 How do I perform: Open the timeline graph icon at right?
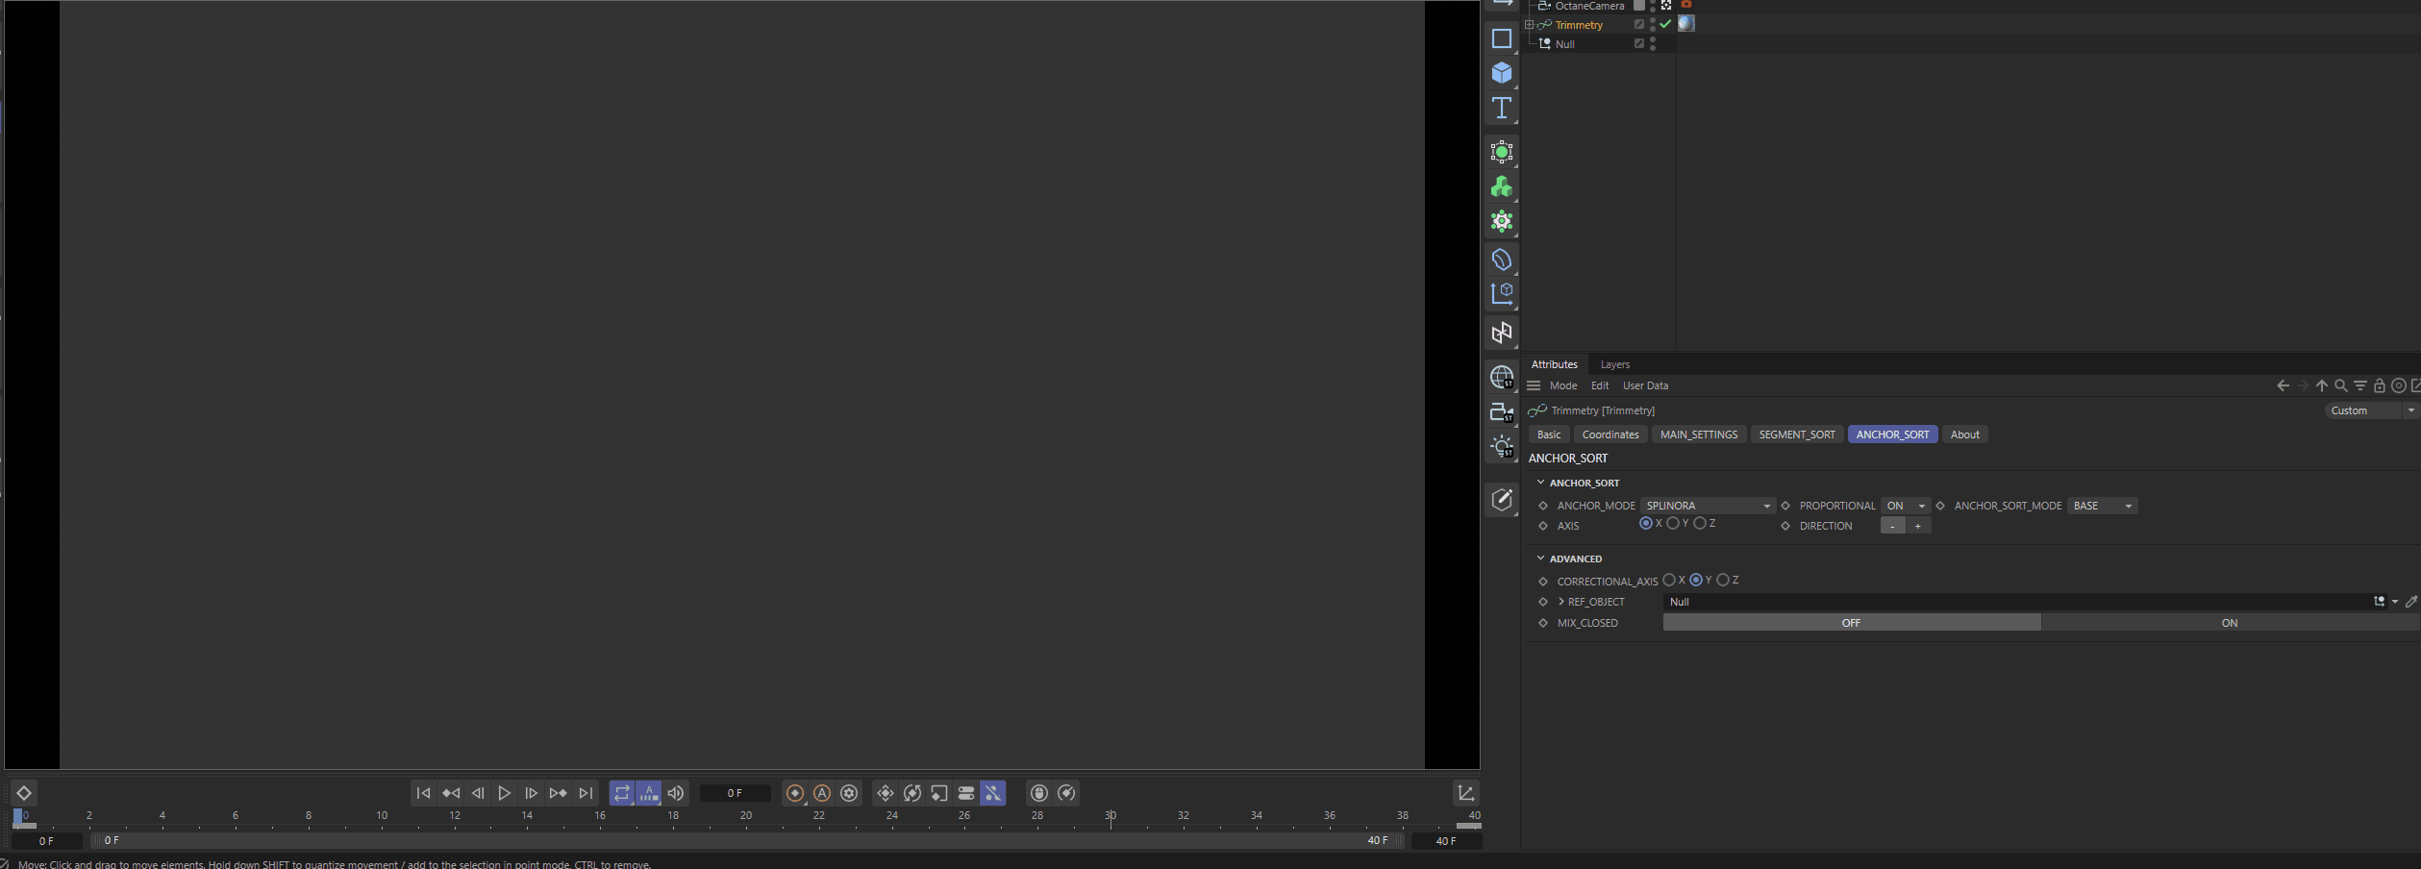coord(1466,793)
